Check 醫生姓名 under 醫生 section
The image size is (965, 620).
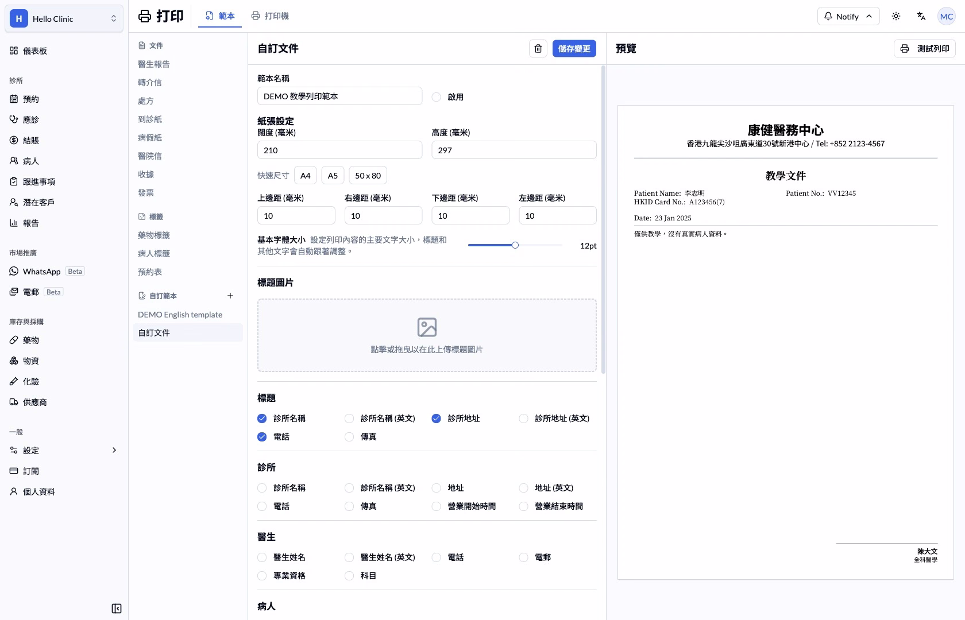click(x=262, y=557)
